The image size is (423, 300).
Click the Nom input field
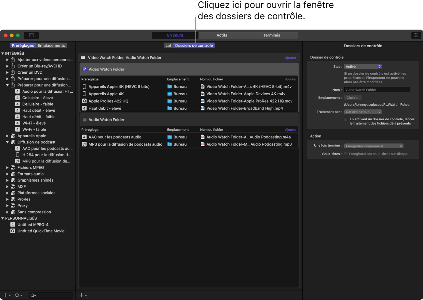coord(377,89)
